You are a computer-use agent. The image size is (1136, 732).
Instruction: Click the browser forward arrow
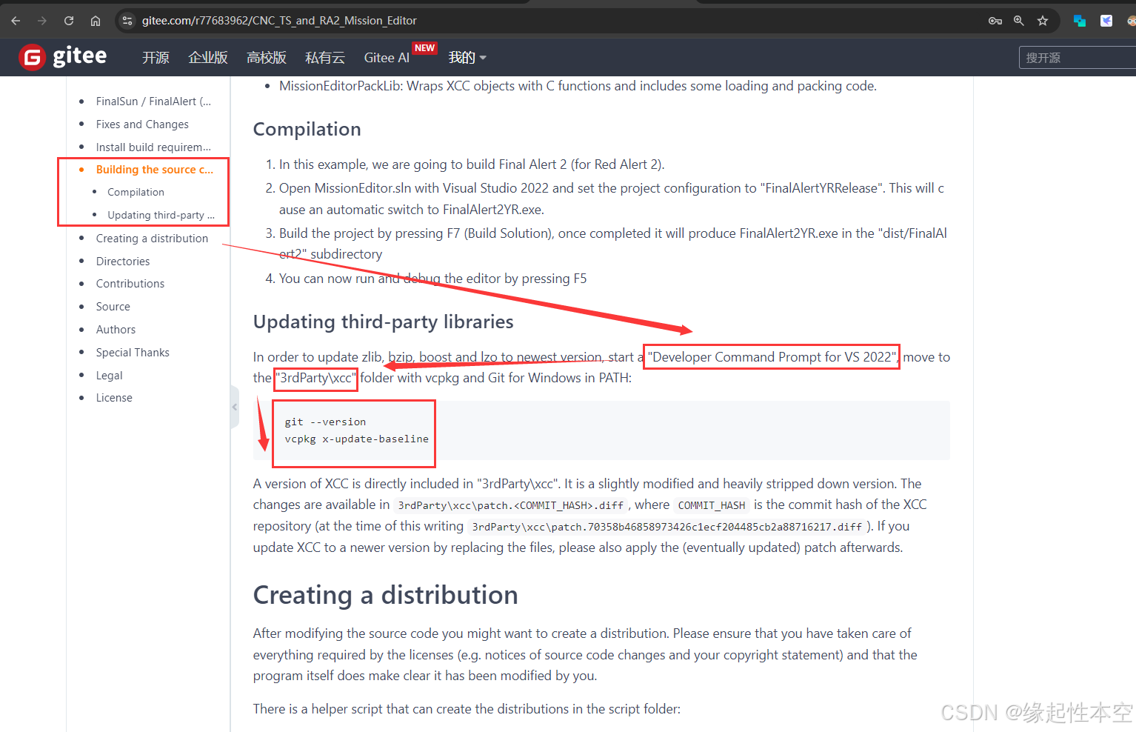pyautogui.click(x=41, y=21)
